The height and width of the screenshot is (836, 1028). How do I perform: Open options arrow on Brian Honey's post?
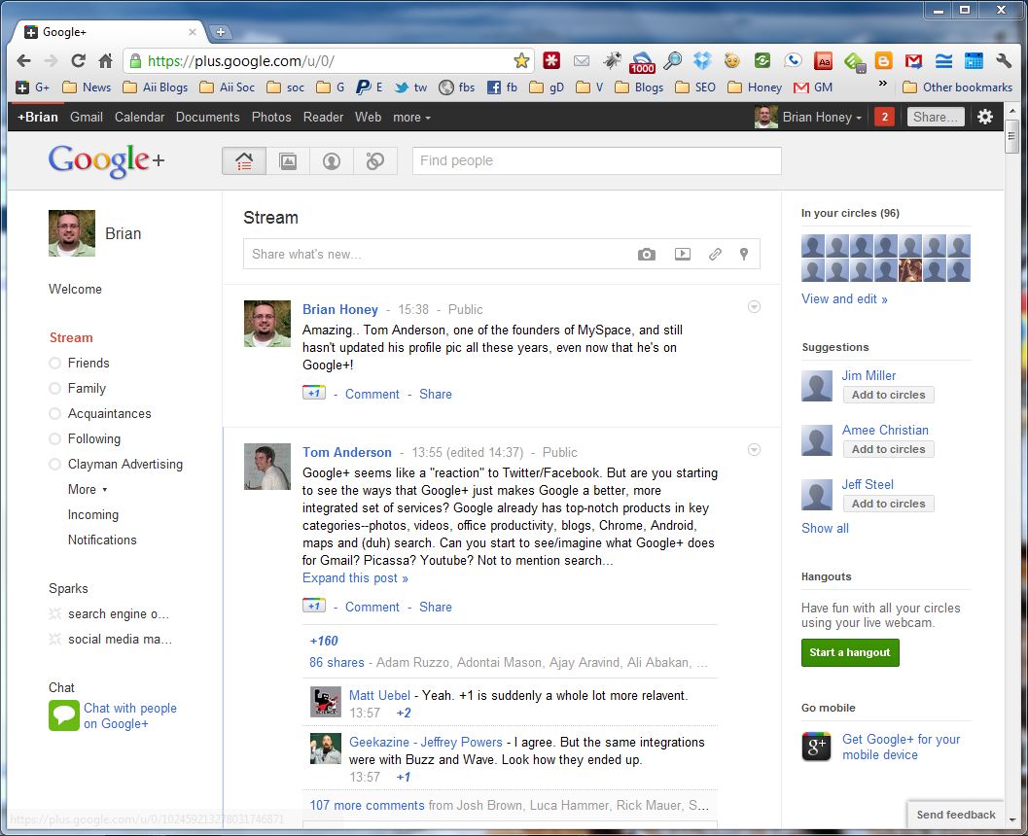pyautogui.click(x=754, y=306)
